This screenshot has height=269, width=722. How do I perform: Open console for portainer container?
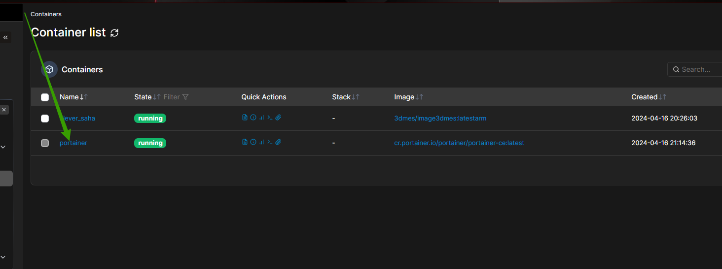(270, 142)
